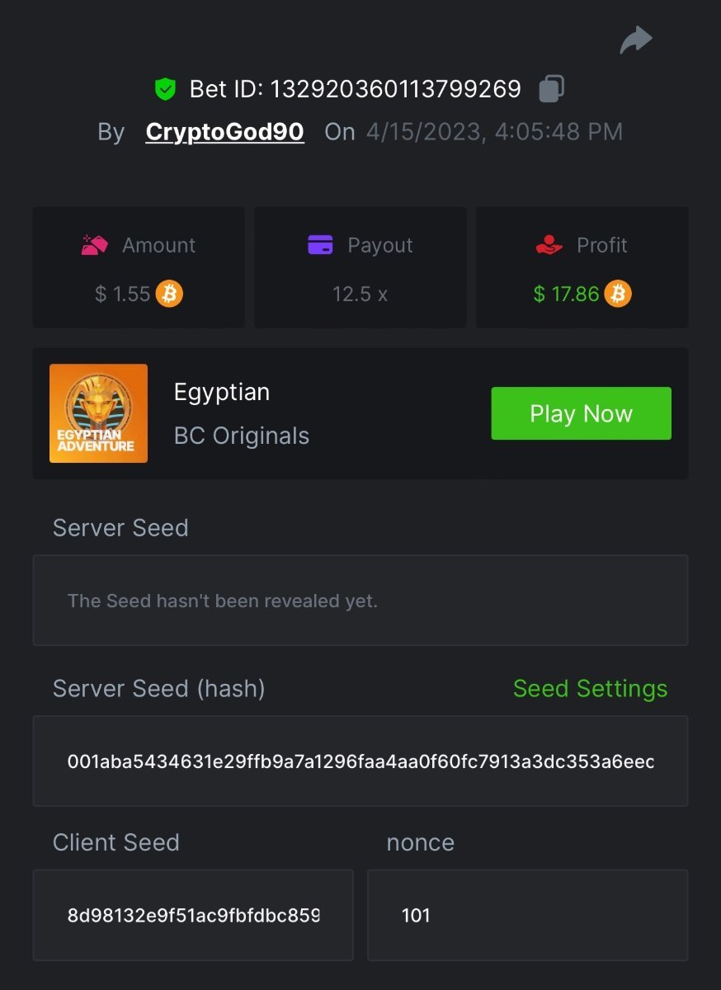
Task: Click the share arrow icon
Action: [x=636, y=40]
